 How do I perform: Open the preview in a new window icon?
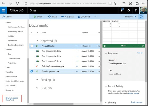click(x=143, y=46)
